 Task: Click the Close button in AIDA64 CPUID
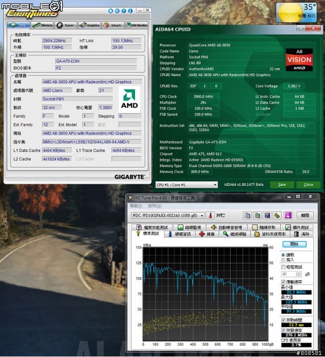tap(308, 185)
